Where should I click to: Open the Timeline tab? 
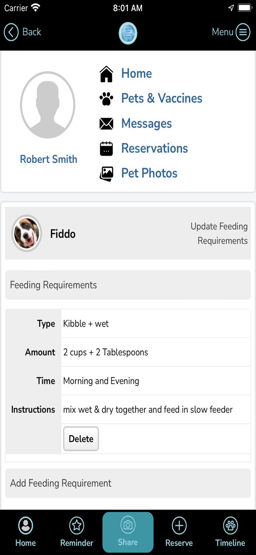pos(230,532)
